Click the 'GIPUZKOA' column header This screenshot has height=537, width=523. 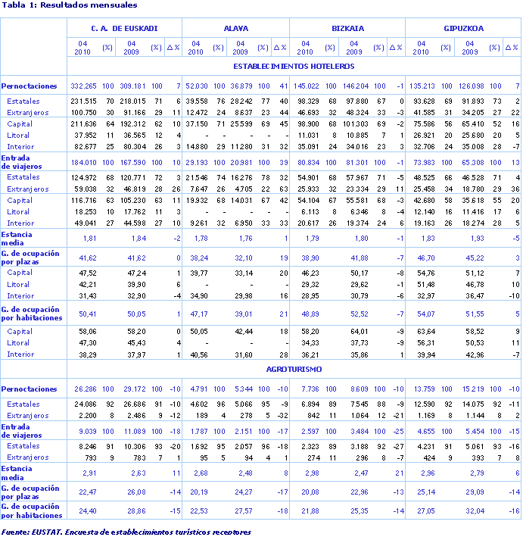coord(463,29)
